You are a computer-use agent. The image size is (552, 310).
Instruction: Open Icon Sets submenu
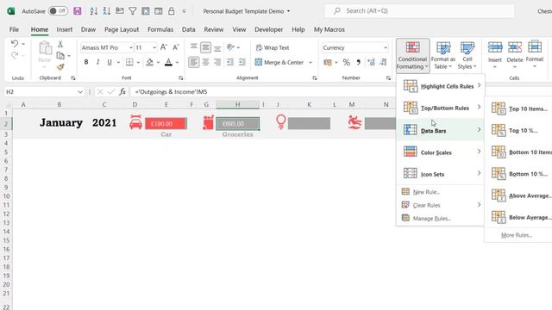442,174
